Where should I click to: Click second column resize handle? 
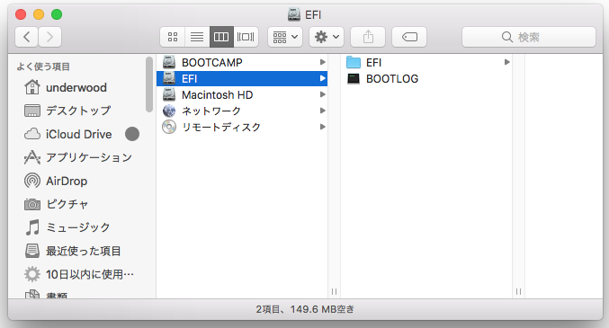518,291
